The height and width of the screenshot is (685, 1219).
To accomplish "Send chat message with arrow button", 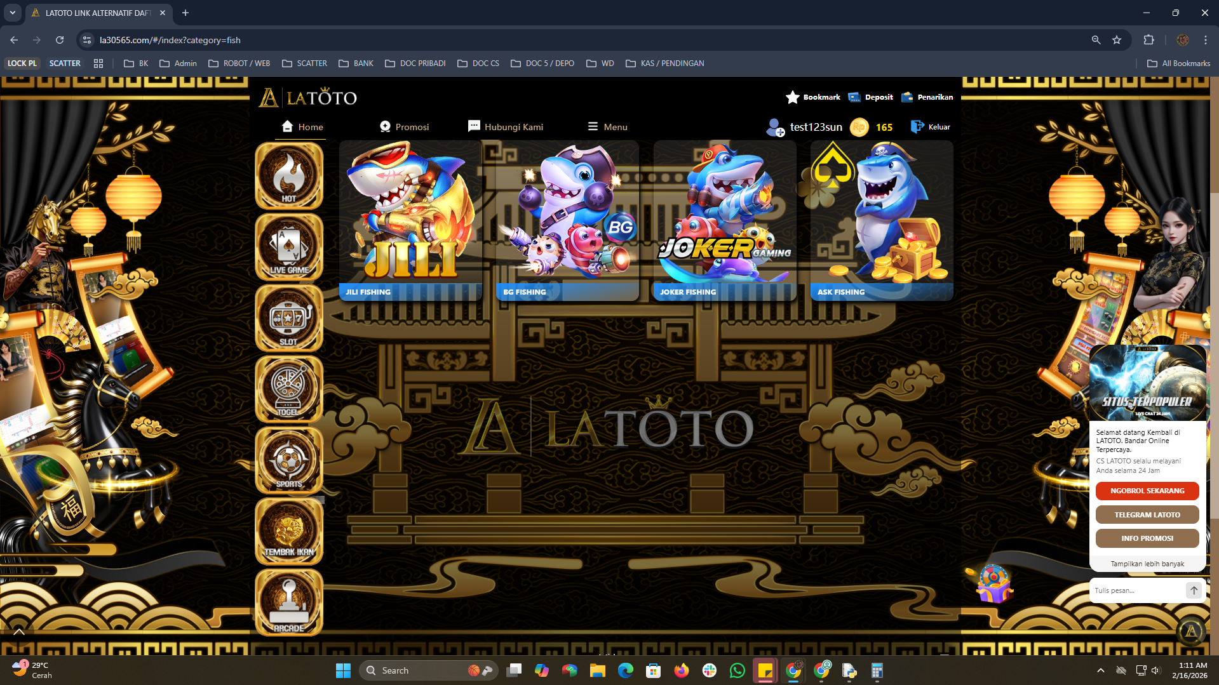I will click(x=1194, y=590).
